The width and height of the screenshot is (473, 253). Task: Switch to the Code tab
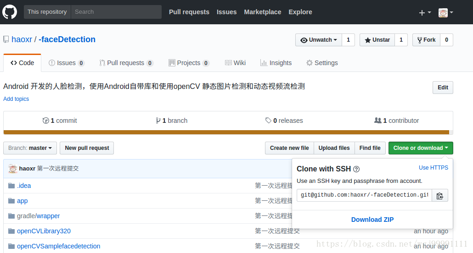click(x=23, y=63)
